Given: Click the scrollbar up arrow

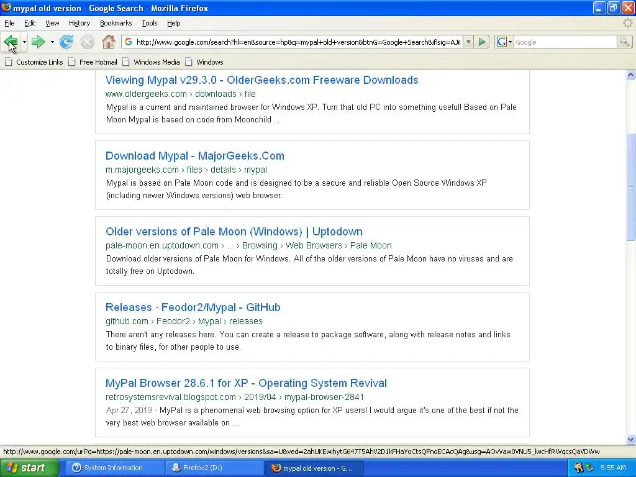Looking at the screenshot, I should (630, 75).
